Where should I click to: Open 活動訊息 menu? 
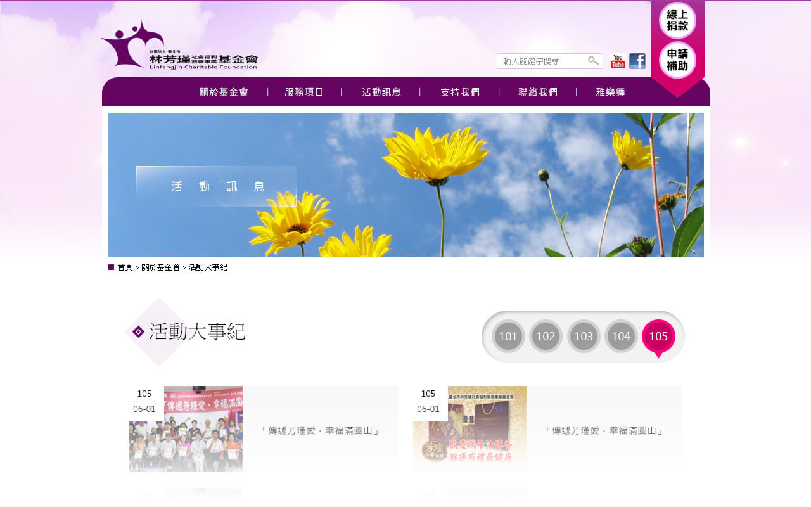pos(381,93)
